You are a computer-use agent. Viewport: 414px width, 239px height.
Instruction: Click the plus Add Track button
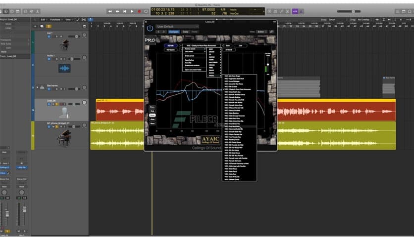click(35, 26)
